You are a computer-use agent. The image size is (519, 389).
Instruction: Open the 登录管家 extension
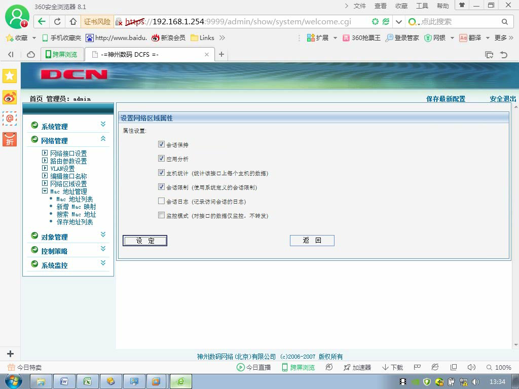coord(402,37)
